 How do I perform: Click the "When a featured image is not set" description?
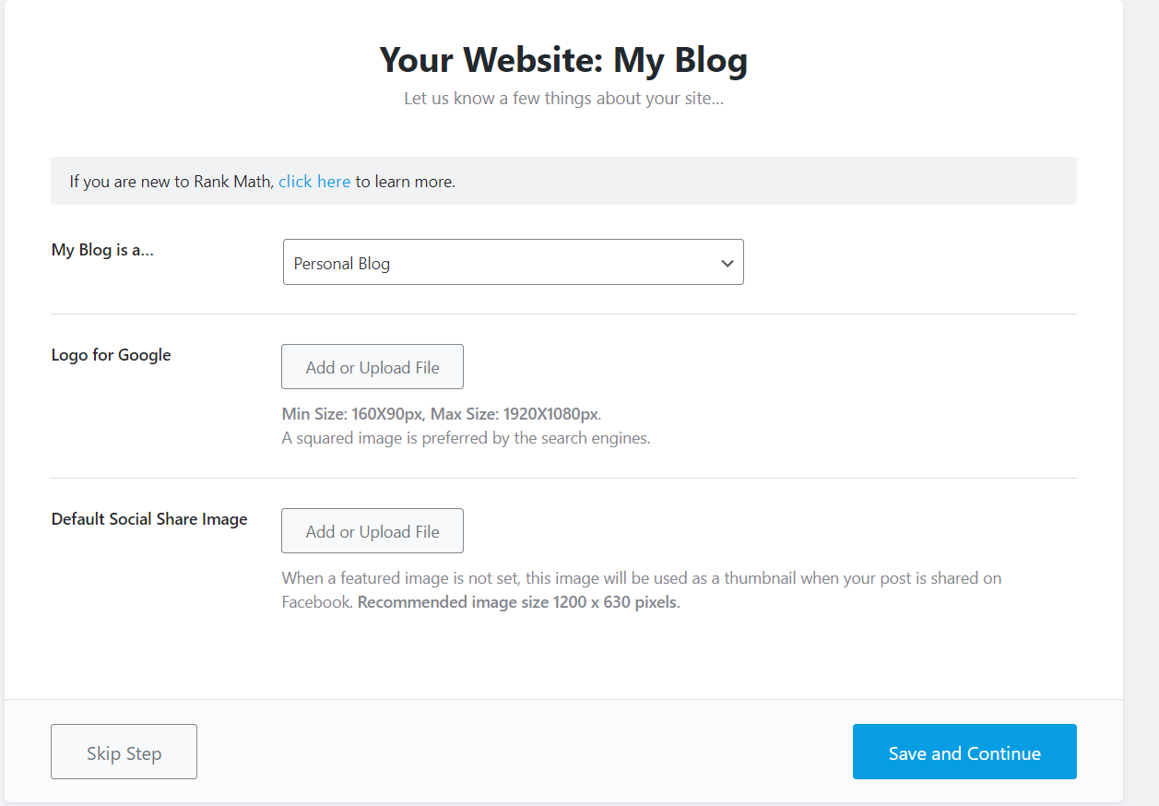tap(642, 590)
